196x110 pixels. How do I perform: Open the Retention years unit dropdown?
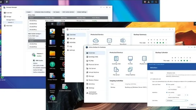point(182,95)
